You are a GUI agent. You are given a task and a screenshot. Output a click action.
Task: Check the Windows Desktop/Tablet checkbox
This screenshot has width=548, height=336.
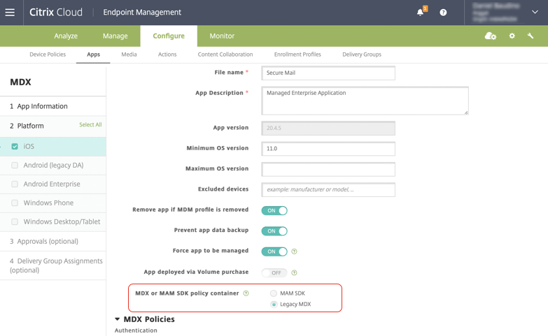15,221
